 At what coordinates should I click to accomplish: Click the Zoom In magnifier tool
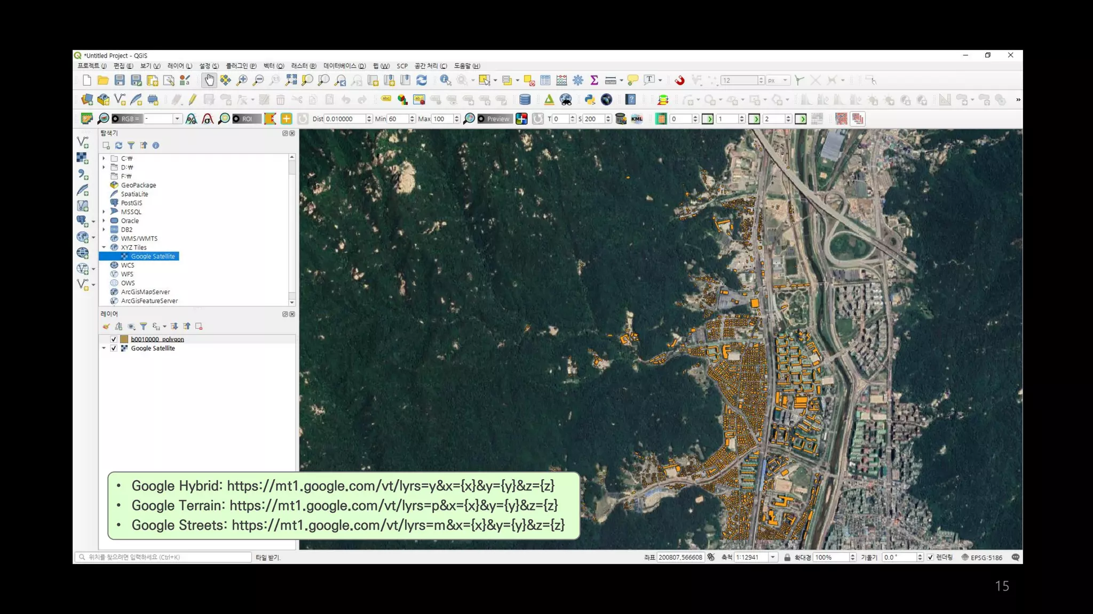tap(242, 80)
